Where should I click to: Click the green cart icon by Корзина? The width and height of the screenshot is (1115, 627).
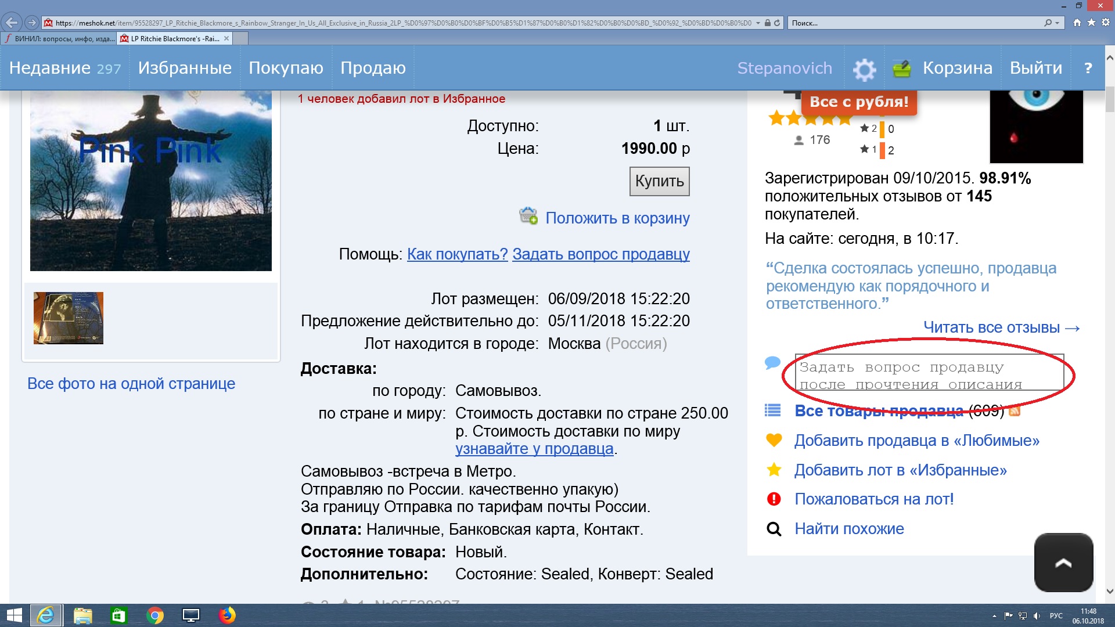pyautogui.click(x=901, y=69)
